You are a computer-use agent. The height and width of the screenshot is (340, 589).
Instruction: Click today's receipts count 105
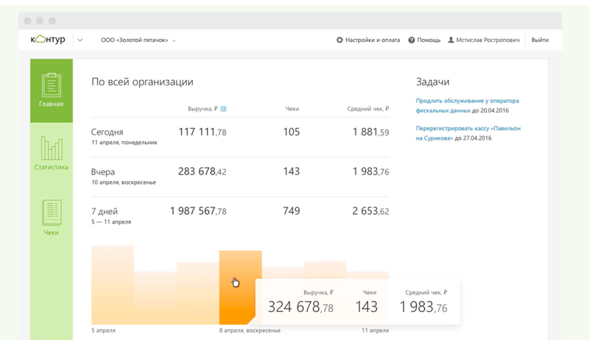(x=292, y=132)
